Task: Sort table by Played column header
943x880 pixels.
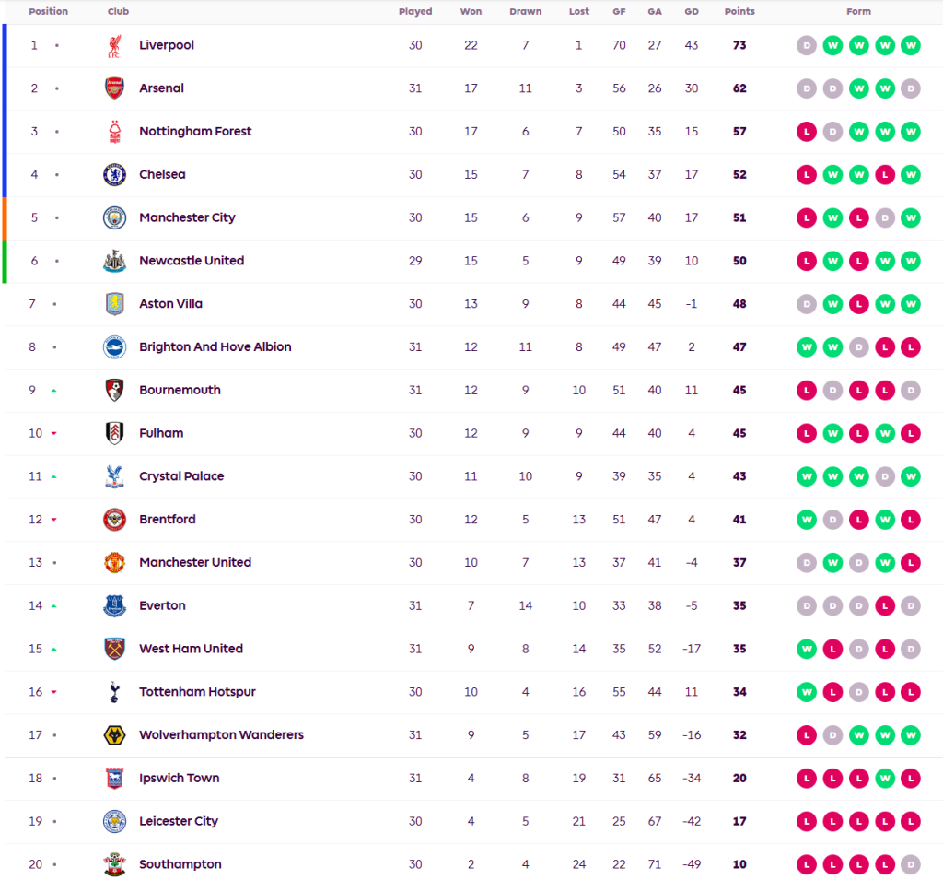Action: tap(415, 12)
